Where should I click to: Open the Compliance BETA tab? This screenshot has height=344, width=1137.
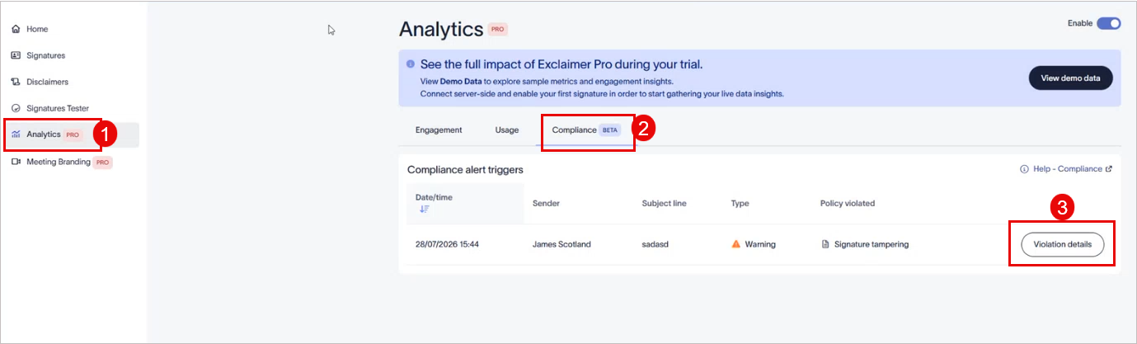click(585, 130)
